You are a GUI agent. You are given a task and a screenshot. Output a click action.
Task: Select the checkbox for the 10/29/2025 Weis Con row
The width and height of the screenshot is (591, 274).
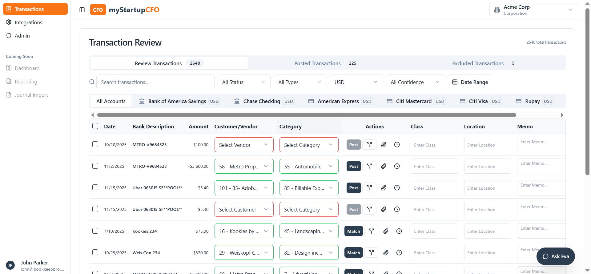[95, 252]
